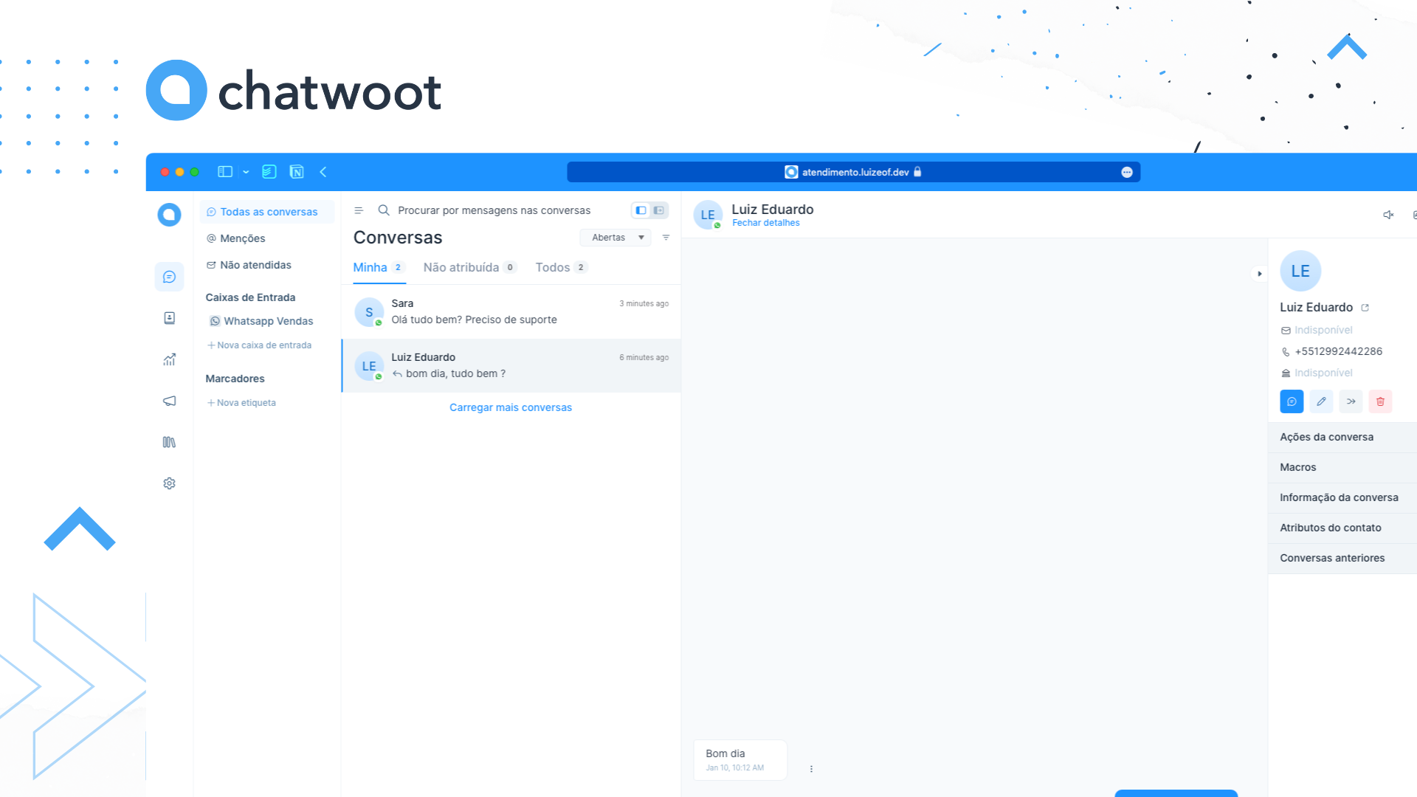Start new message with Luiz Eduardo
Viewport: 1417px width, 797px height.
click(1292, 401)
